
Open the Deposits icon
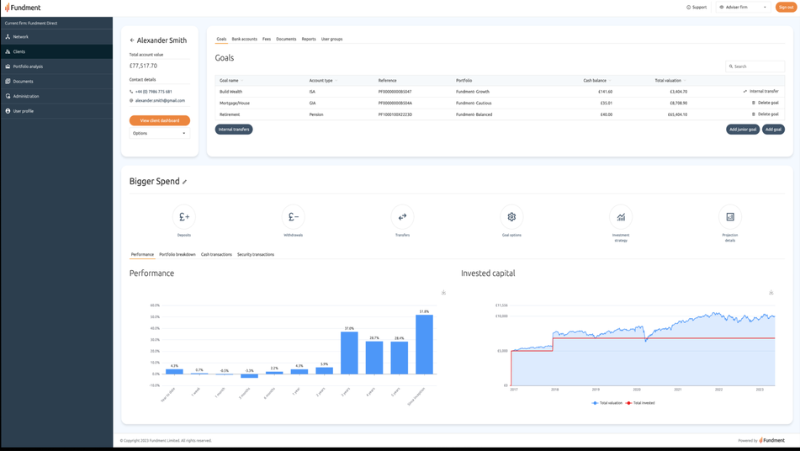click(x=183, y=217)
